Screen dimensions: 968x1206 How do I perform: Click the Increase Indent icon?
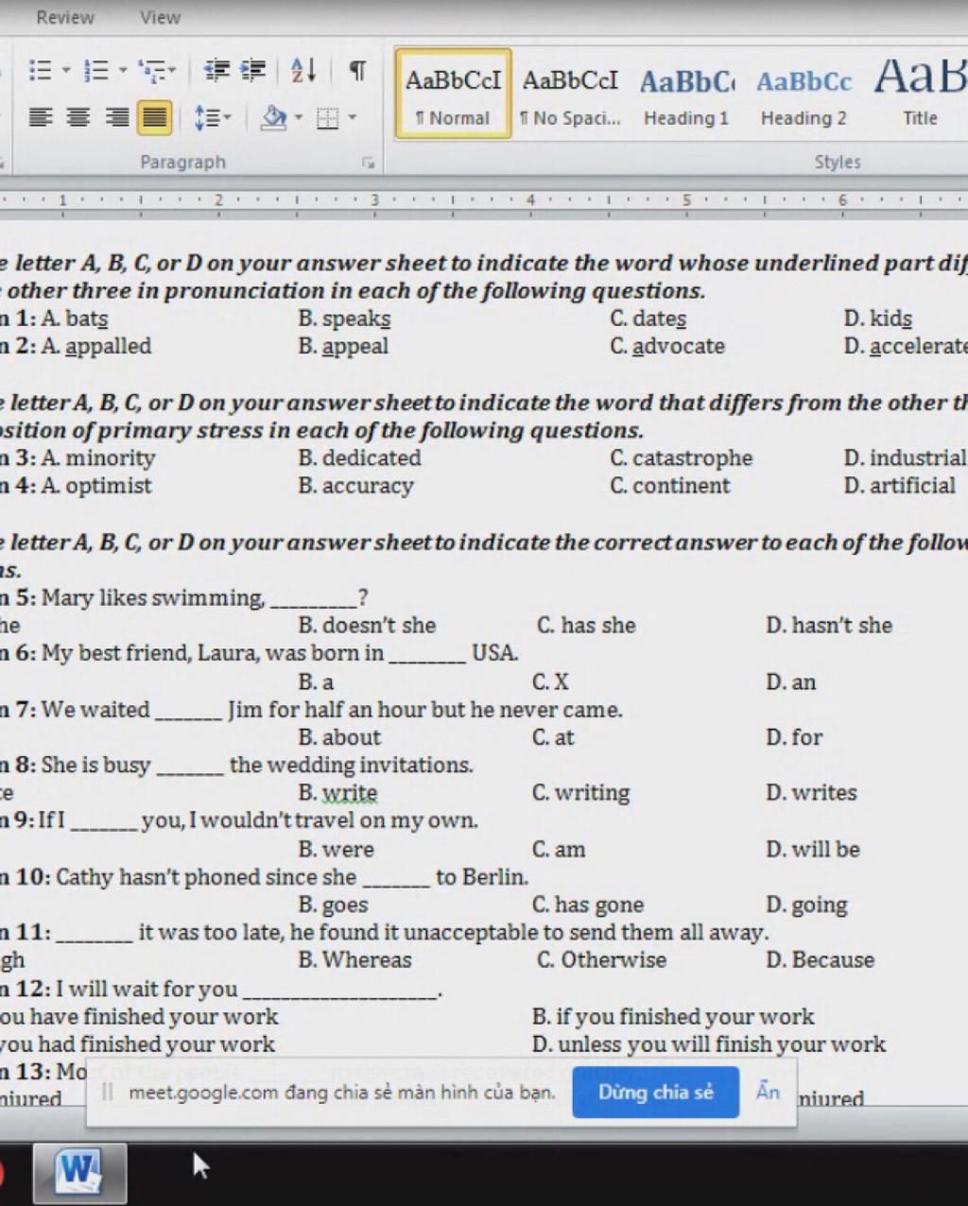click(252, 70)
